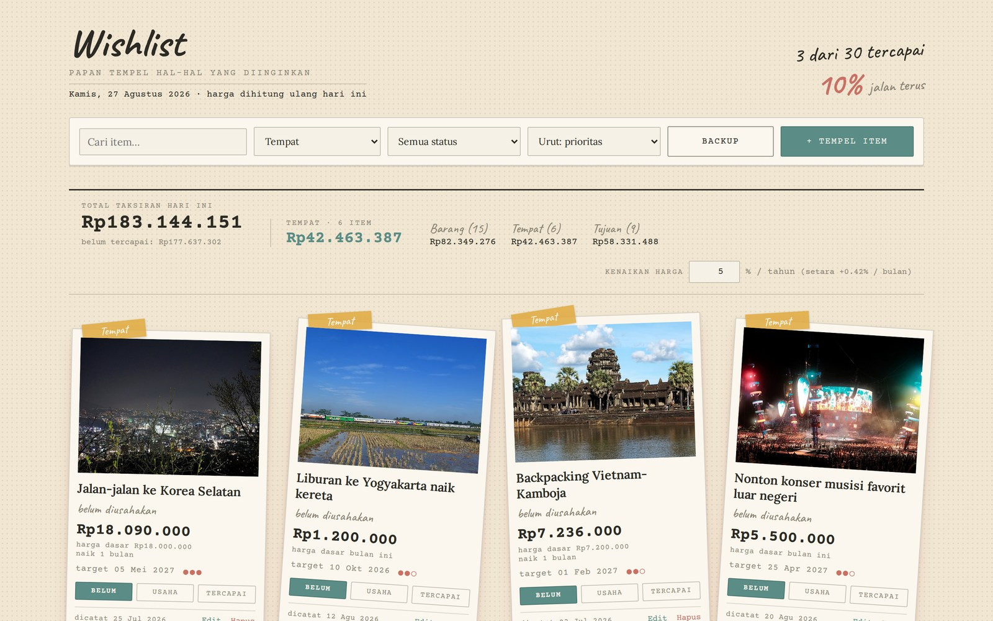Open the Yogyakarta train photo
Viewport: 993px width, 621px height.
pyautogui.click(x=391, y=400)
